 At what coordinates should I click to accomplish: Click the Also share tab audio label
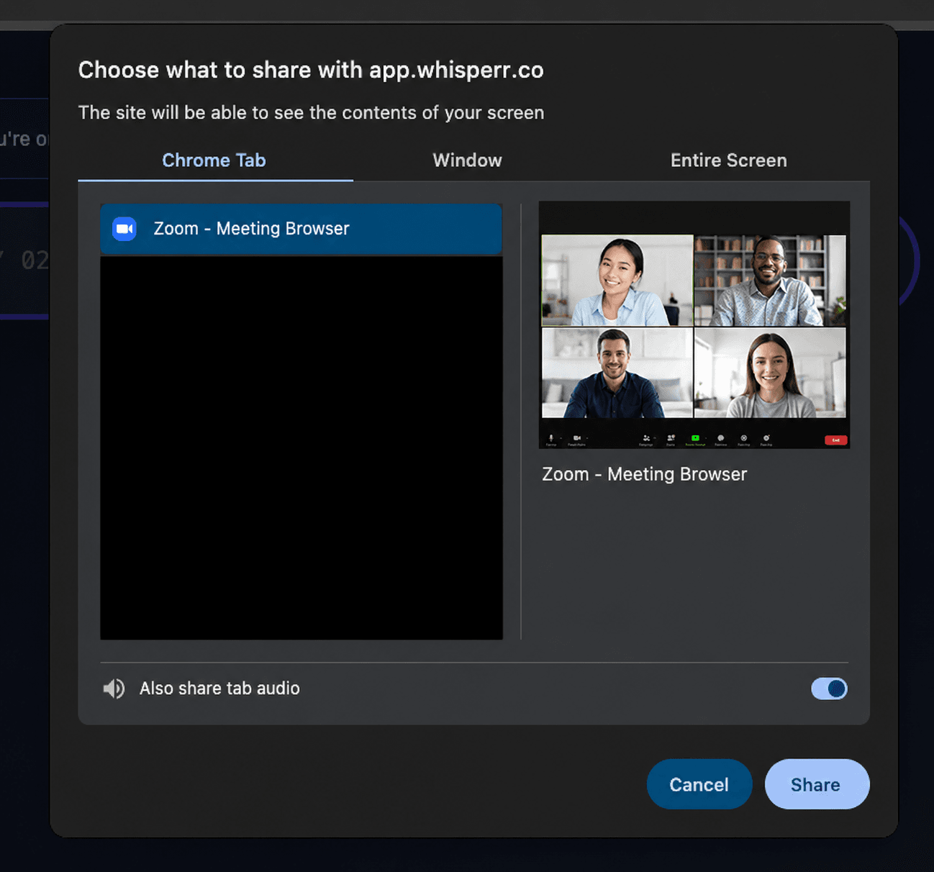click(219, 689)
